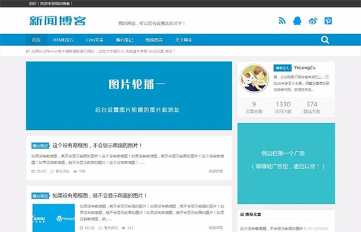The height and width of the screenshot is (232, 361).
Task: Click the eye icon beside 143
Action: click(123, 228)
